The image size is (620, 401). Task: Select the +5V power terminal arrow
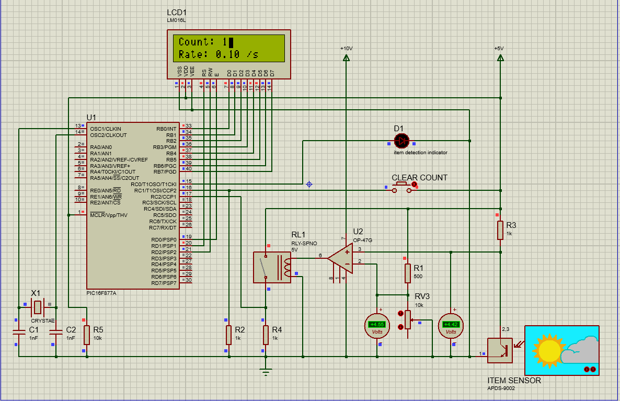(x=500, y=58)
